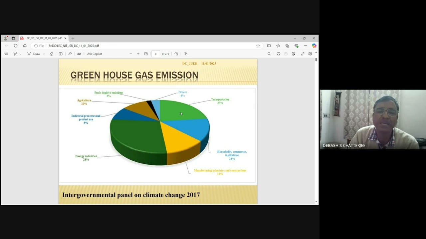Click the 'Transportation 23%' label
The width and height of the screenshot is (426, 239).
220,101
